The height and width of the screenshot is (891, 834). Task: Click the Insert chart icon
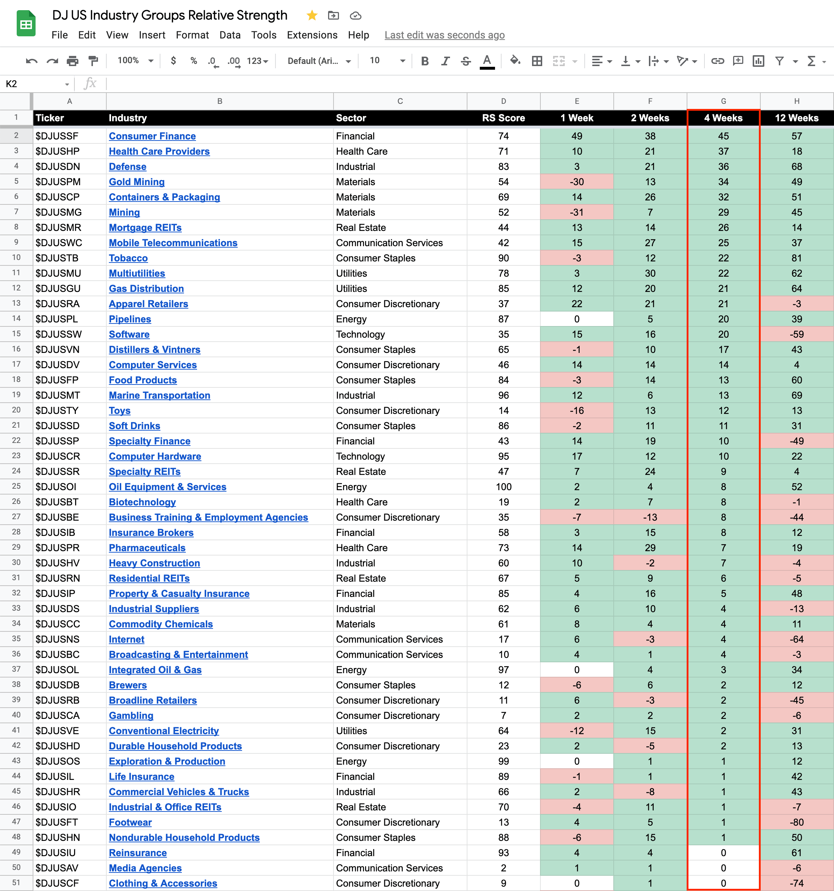[758, 61]
